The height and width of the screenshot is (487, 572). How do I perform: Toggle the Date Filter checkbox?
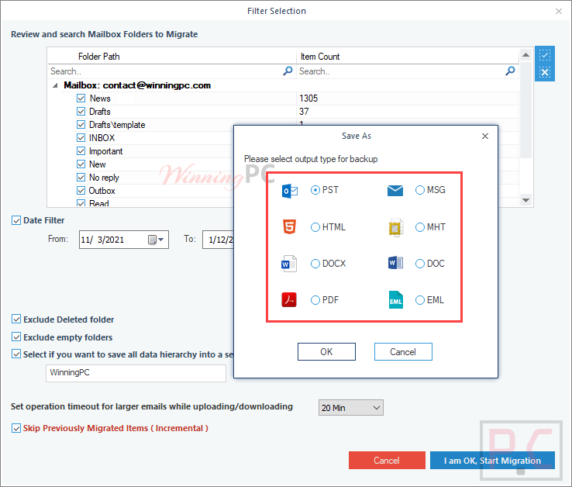tap(16, 220)
